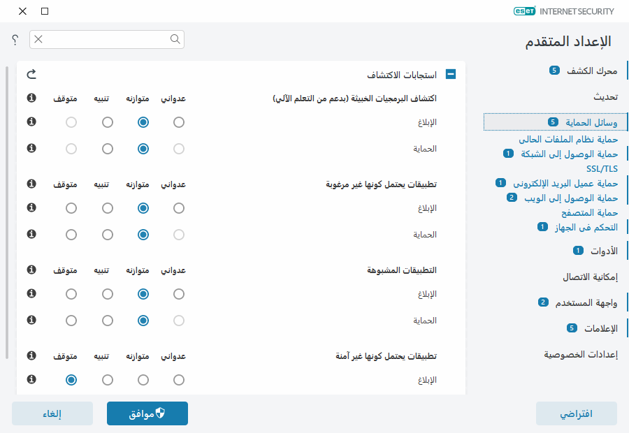The image size is (629, 433).
Task: Click the search magnifier icon
Action: [175, 40]
